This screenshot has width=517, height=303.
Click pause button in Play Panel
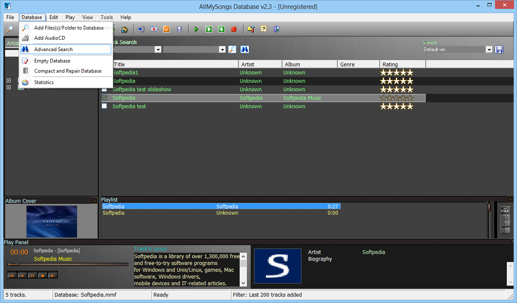[x=32, y=275]
